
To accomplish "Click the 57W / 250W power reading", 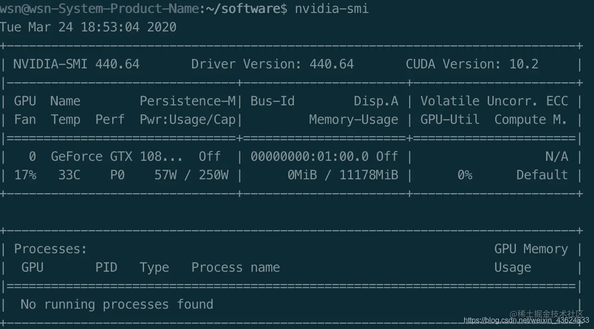I will (191, 175).
